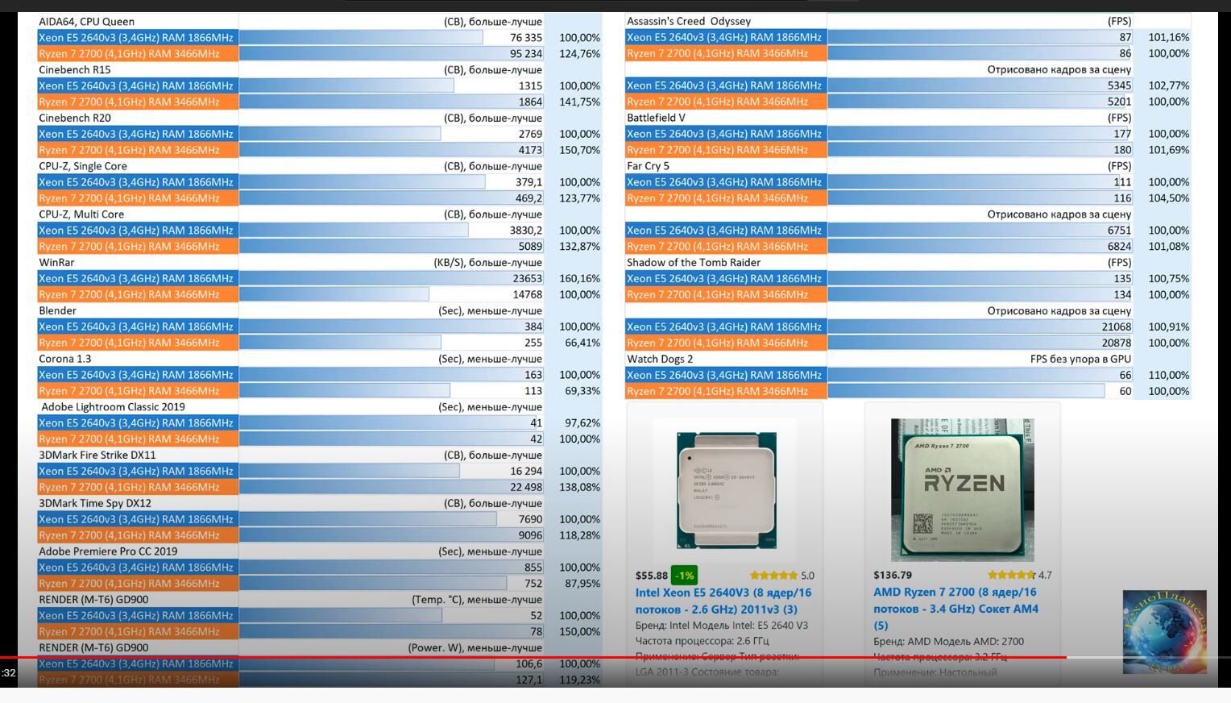
Task: Click the Ryzen label in the Battlefield V row
Action: pos(726,150)
